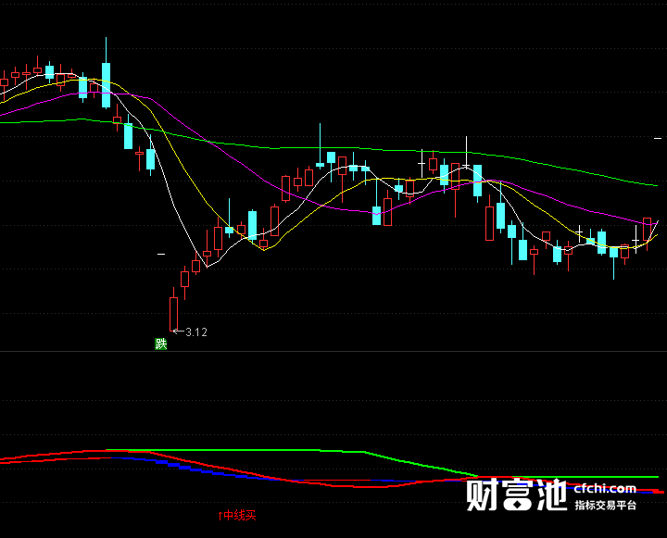
Task: Click the green 跌 marker below the chart
Action: tap(161, 344)
